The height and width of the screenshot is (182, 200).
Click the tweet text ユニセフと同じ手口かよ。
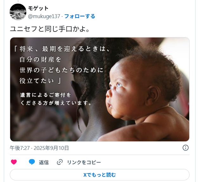(x=50, y=29)
